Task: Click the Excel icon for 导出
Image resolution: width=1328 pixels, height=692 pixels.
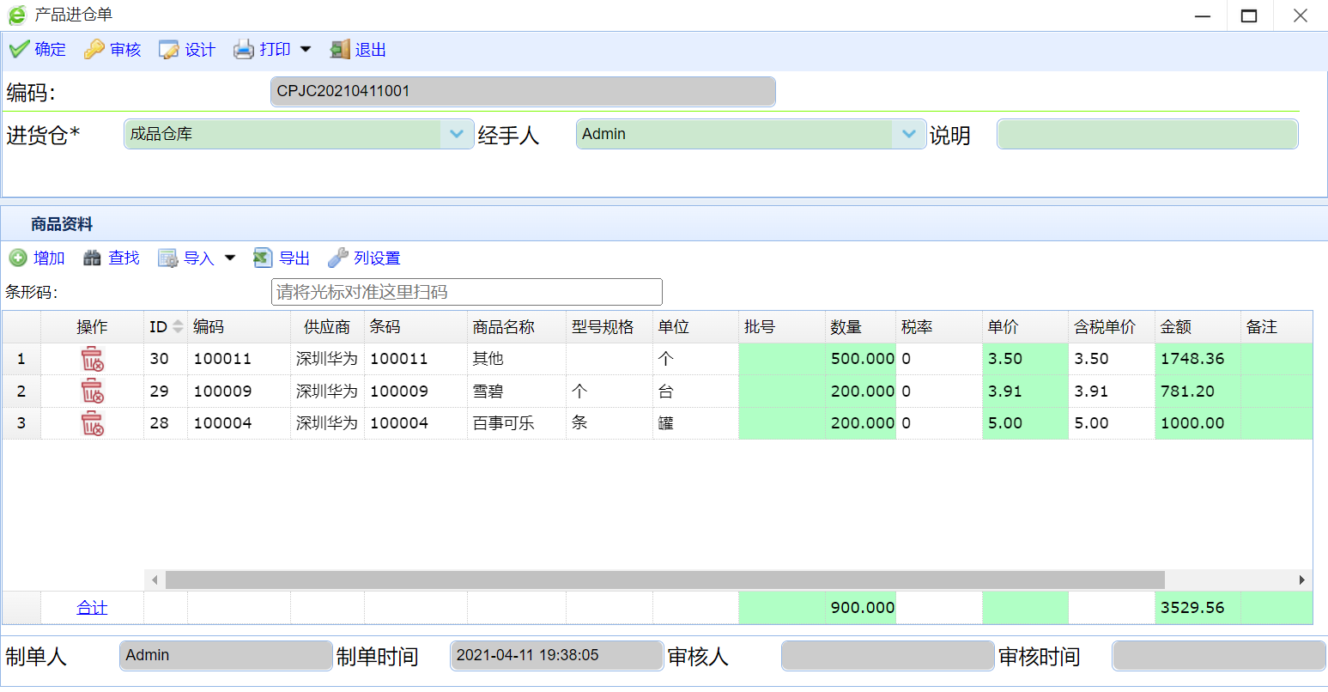Action: pyautogui.click(x=263, y=258)
